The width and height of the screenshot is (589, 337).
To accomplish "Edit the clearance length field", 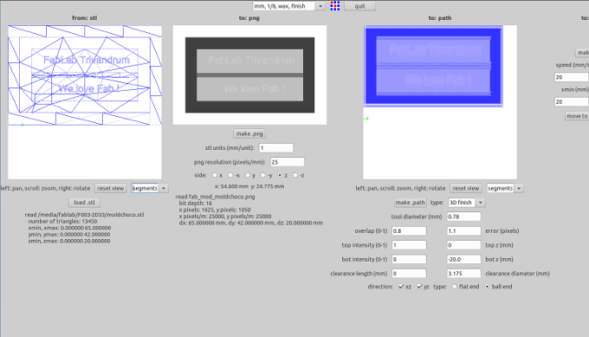I will [x=409, y=274].
